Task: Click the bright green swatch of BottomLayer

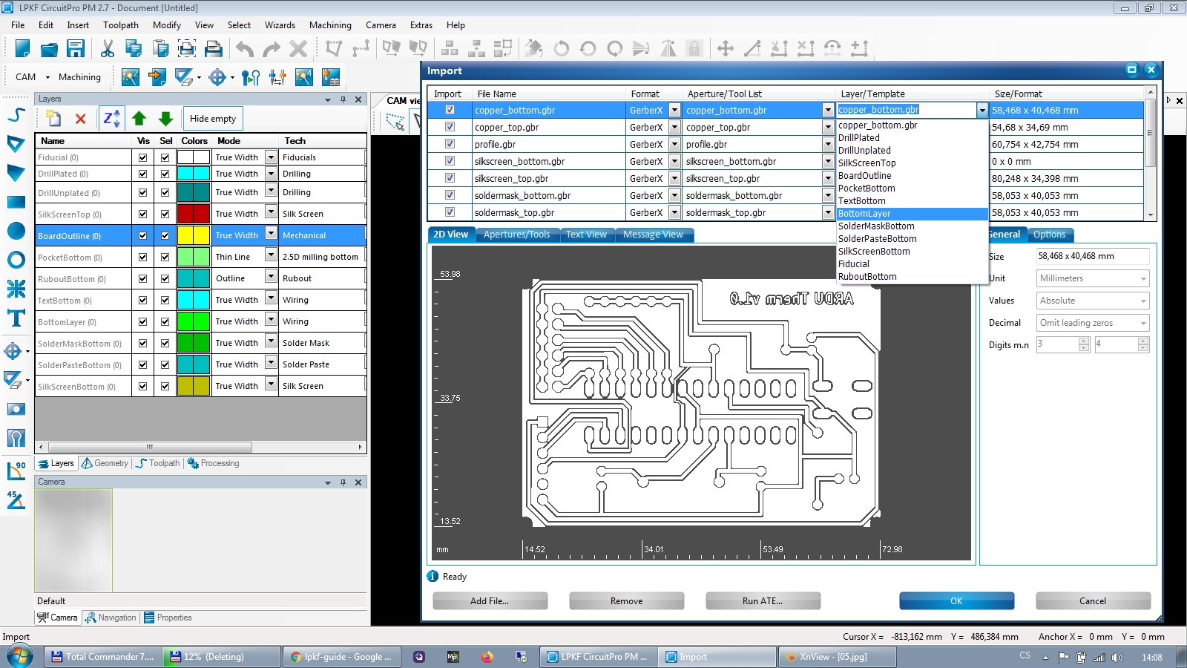Action: (x=194, y=322)
